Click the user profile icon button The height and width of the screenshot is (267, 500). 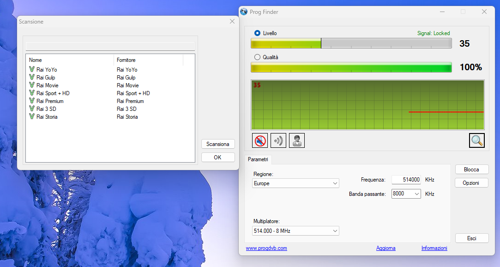pyautogui.click(x=297, y=140)
